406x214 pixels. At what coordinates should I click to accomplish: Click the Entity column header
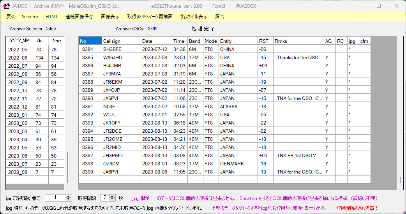pos(238,41)
